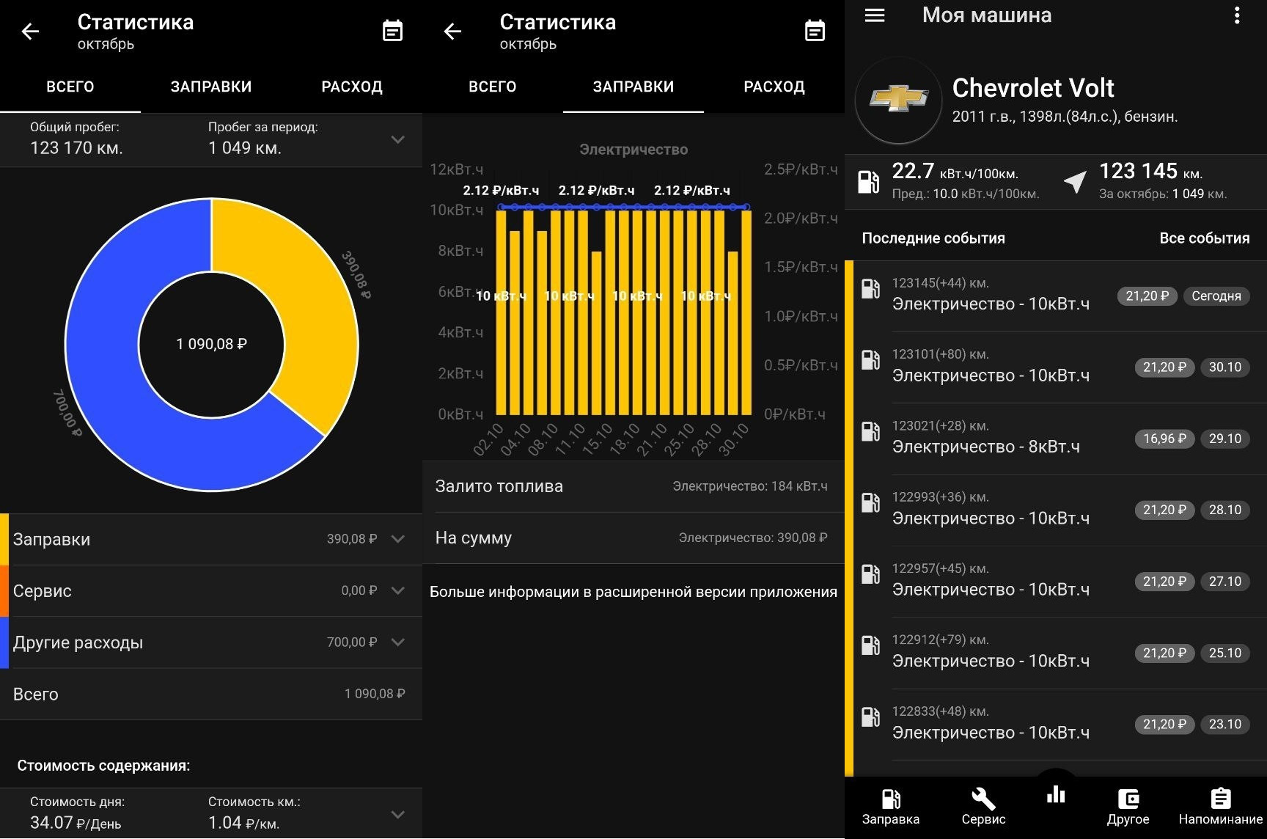Tap 22.7 кВт.ч/100км consumption value
This screenshot has width=1267, height=839.
tap(955, 172)
